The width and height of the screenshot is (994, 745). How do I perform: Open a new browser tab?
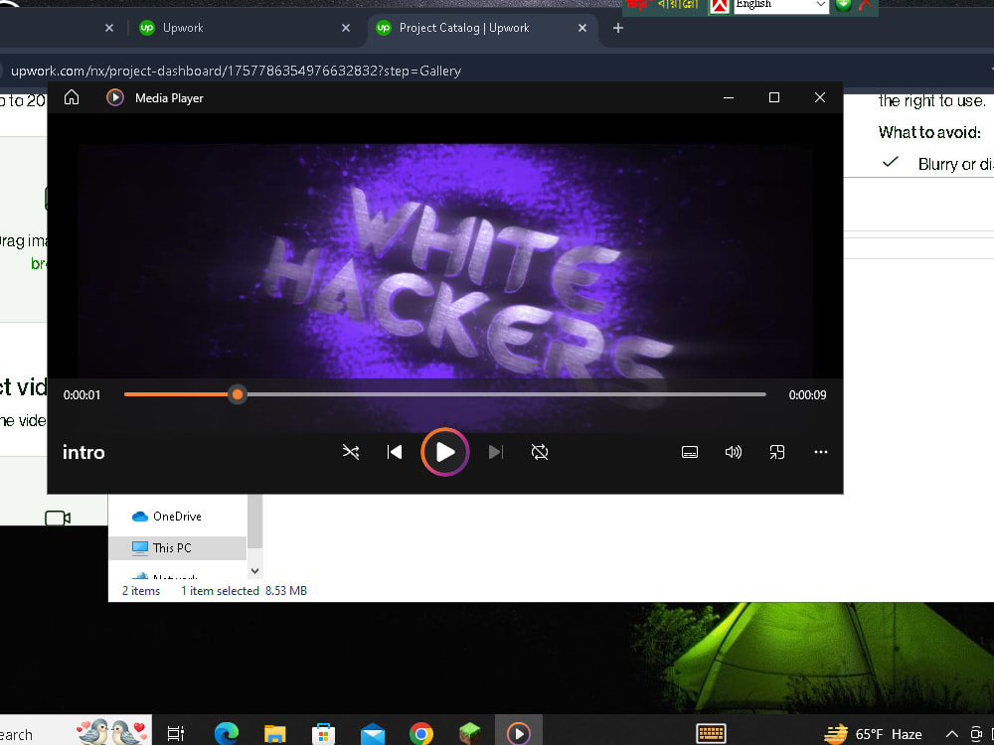(618, 28)
